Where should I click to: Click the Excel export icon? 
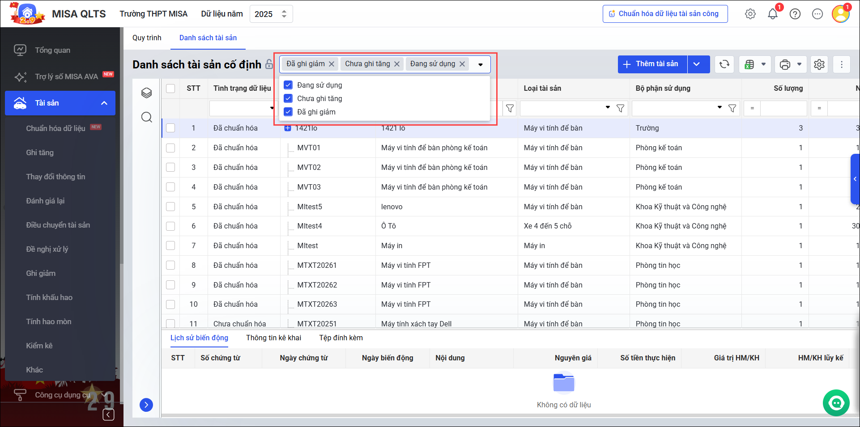coord(749,64)
